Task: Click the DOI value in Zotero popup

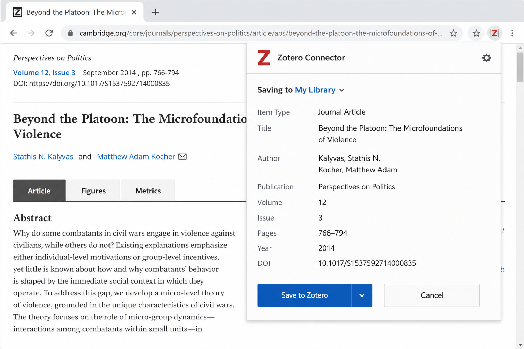Action: pyautogui.click(x=367, y=263)
